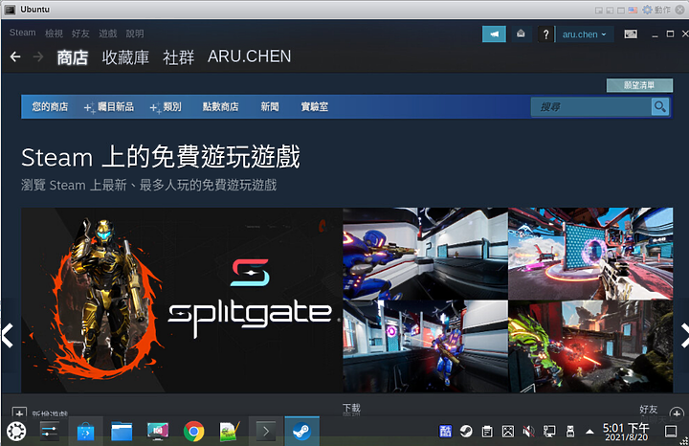The width and height of the screenshot is (689, 446).
Task: Open the Steam inbox envelope icon
Action: [521, 33]
